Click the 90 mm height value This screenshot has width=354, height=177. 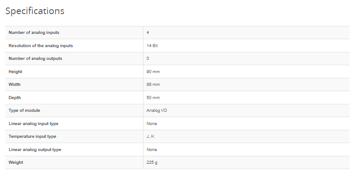point(153,72)
